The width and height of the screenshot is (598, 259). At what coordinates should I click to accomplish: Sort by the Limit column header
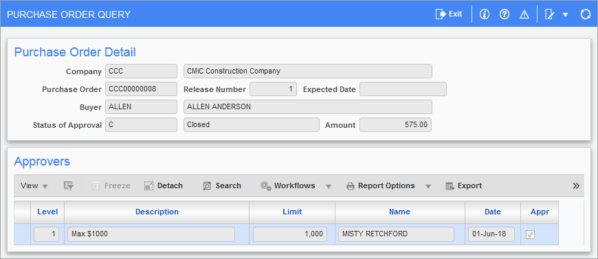point(292,212)
